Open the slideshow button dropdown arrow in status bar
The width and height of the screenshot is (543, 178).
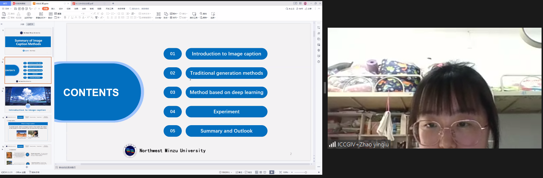[x=275, y=172]
